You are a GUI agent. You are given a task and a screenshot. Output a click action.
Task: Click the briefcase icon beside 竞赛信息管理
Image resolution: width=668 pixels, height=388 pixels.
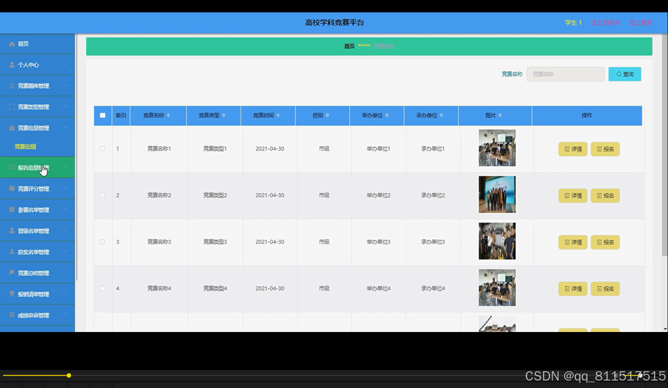(12, 128)
